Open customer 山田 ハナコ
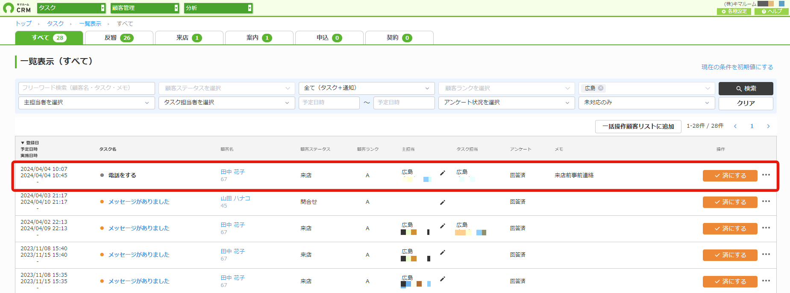This screenshot has height=293, width=790. click(x=235, y=199)
